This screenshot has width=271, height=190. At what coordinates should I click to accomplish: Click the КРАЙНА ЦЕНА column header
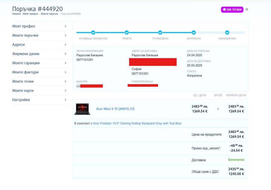(236, 95)
